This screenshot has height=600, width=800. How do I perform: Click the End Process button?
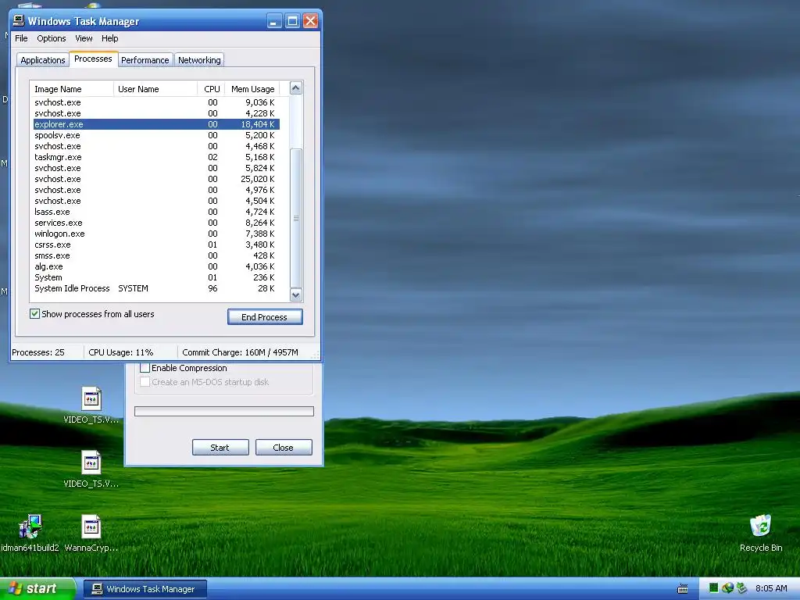point(265,317)
